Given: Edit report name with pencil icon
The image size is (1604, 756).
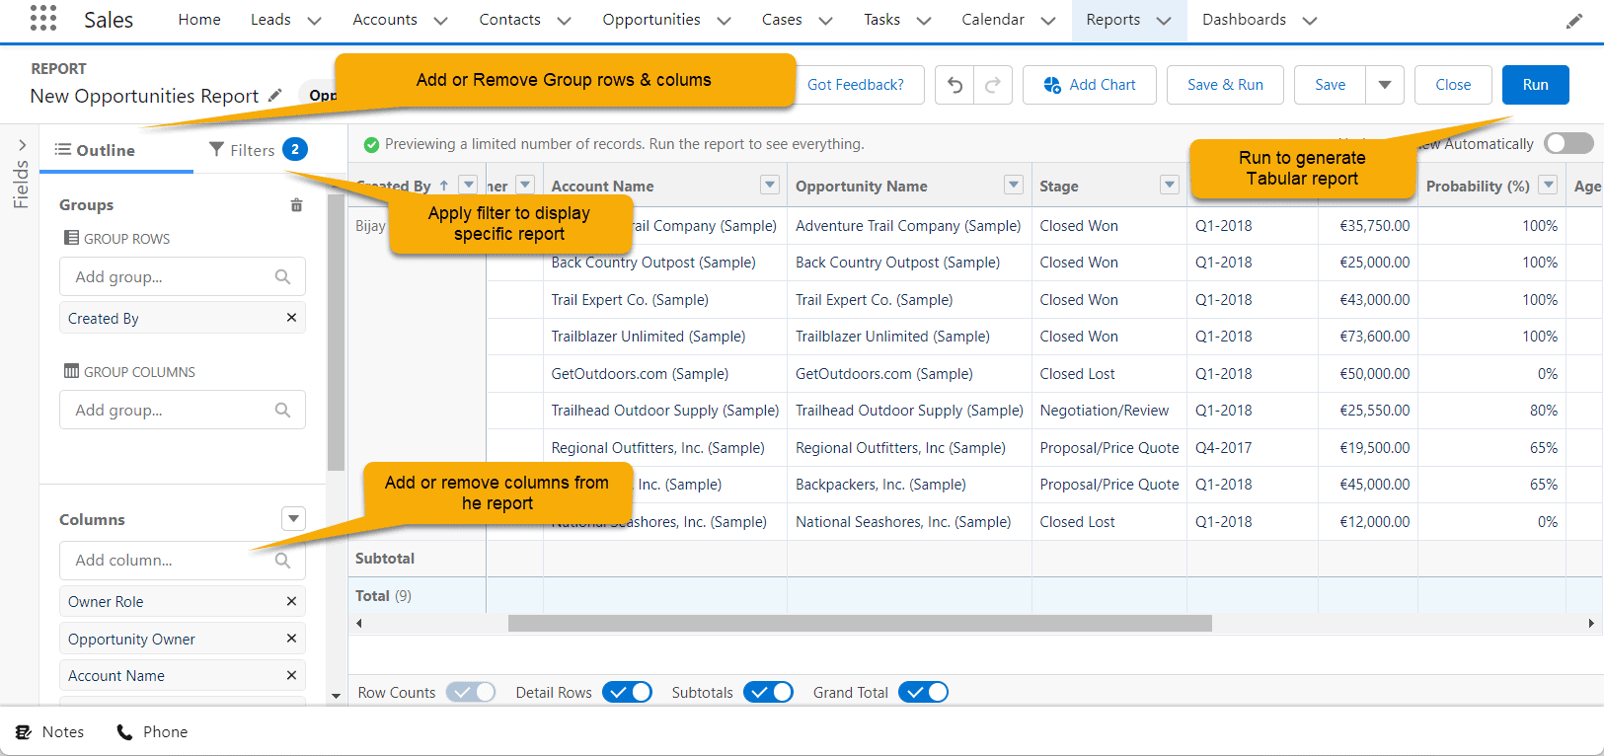Looking at the screenshot, I should click(x=275, y=95).
